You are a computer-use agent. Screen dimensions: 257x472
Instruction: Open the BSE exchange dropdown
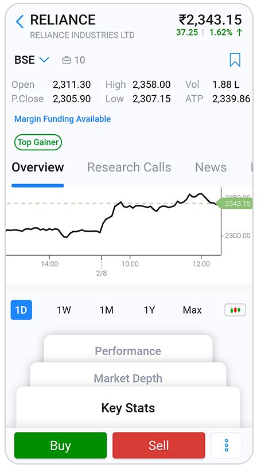32,60
